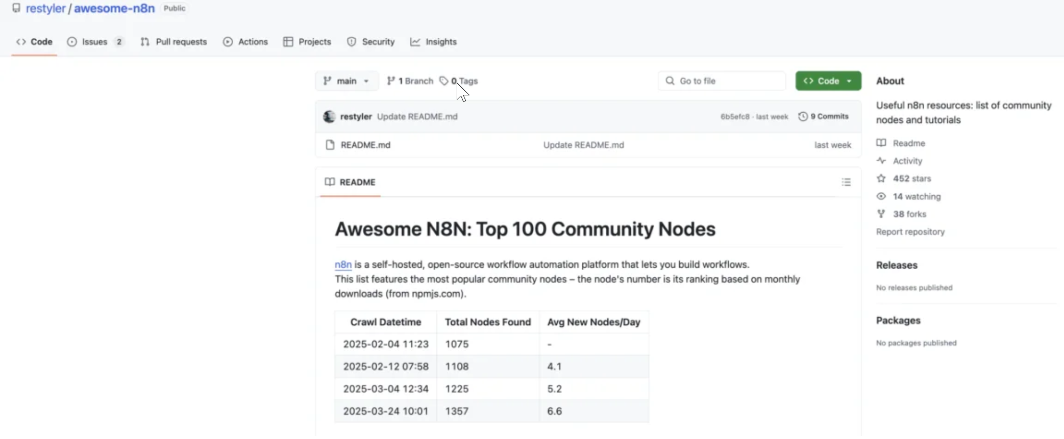Screen dimensions: 1064x439
Task: Open the README.md file
Action: [x=365, y=145]
